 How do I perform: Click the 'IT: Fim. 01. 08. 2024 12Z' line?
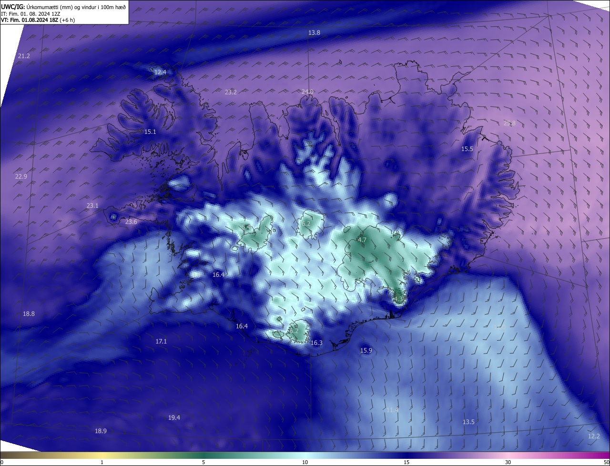[x=30, y=14]
